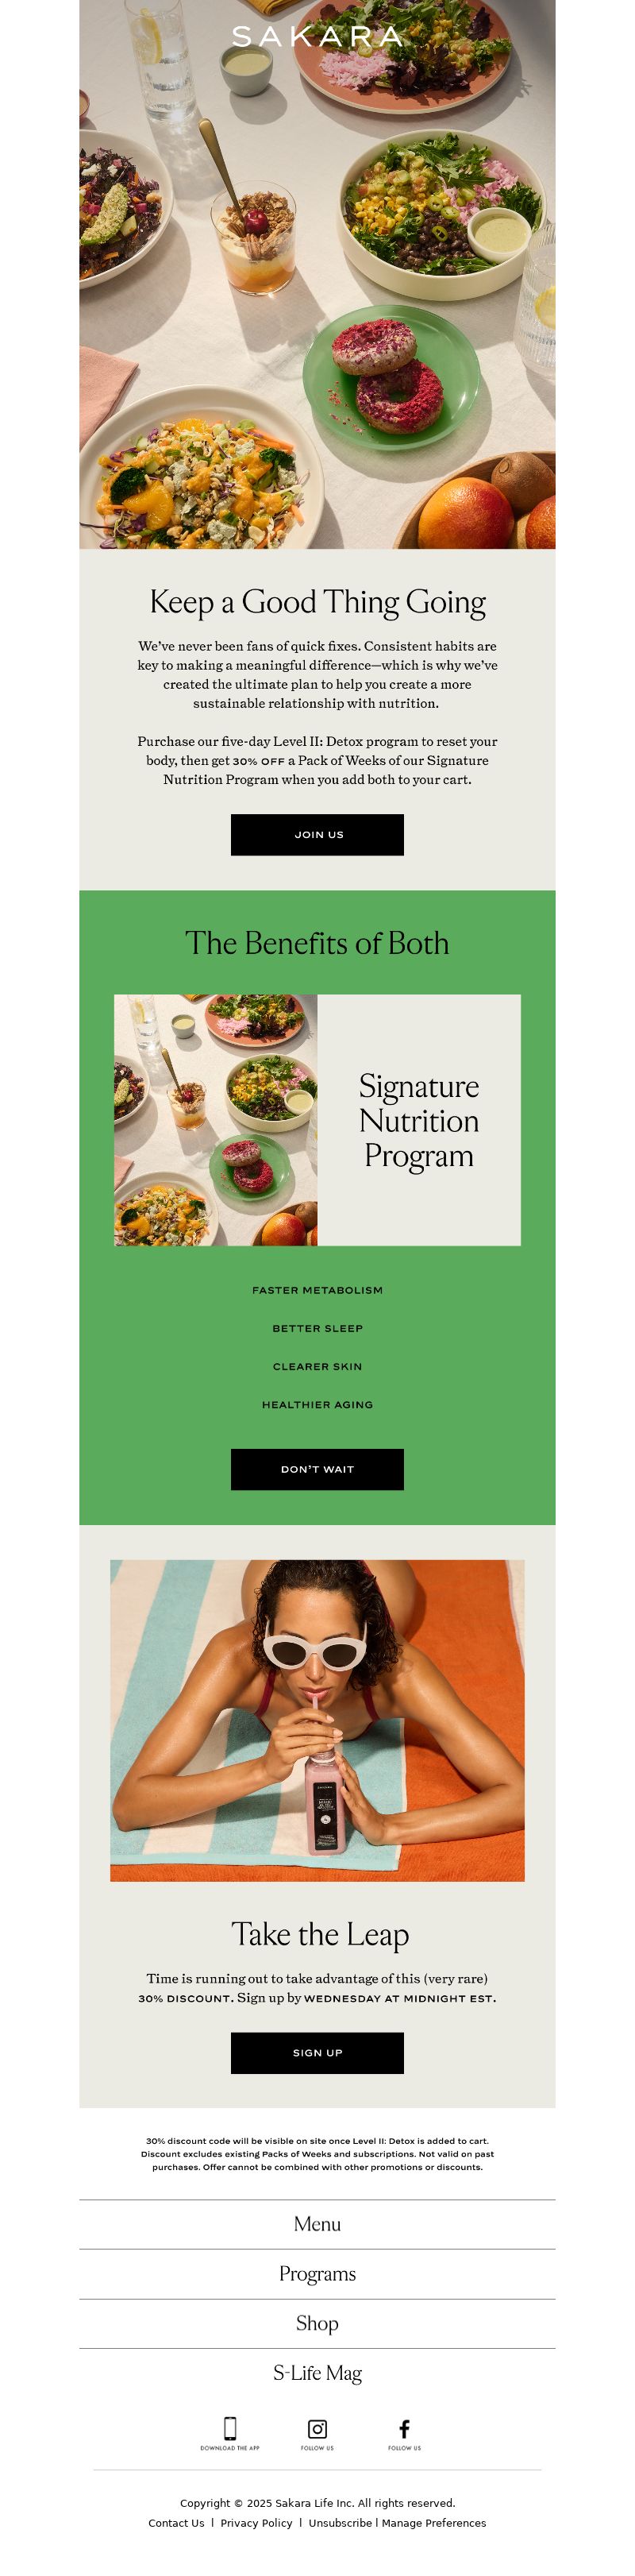Click the food table hero image
The image size is (635, 2576).
coord(317,274)
